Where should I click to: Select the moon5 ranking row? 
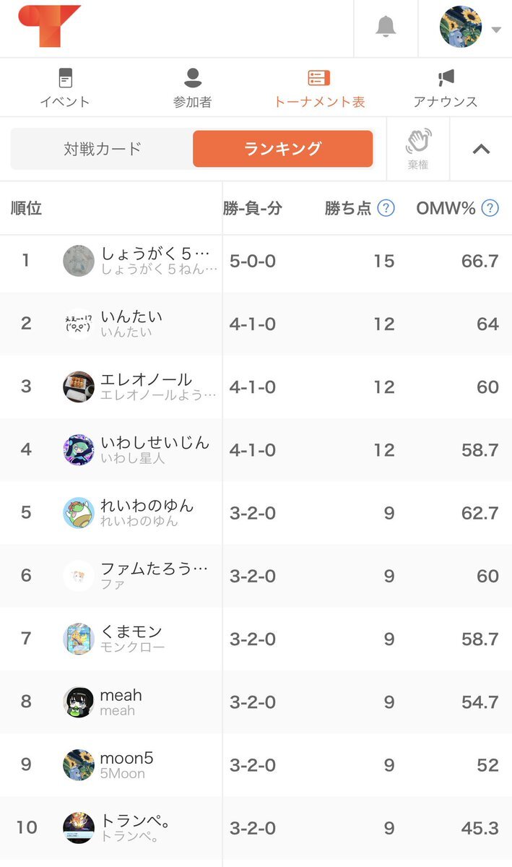[x=256, y=765]
